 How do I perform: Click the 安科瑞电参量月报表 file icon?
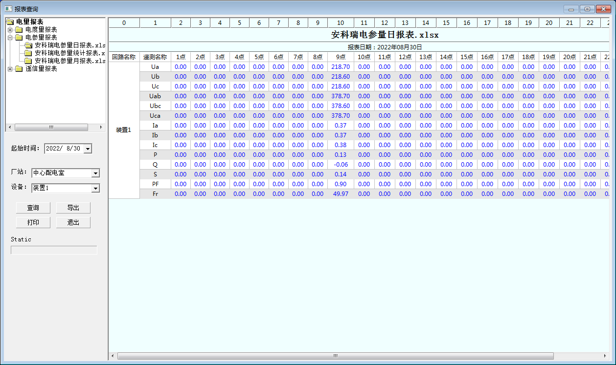(28, 61)
